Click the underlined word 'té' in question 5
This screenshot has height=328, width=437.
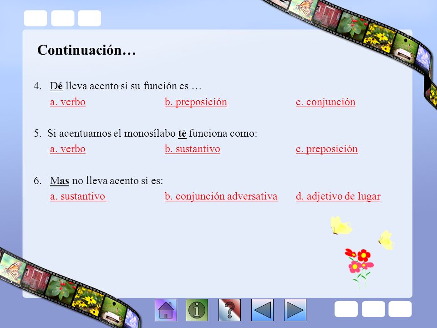[x=182, y=133]
